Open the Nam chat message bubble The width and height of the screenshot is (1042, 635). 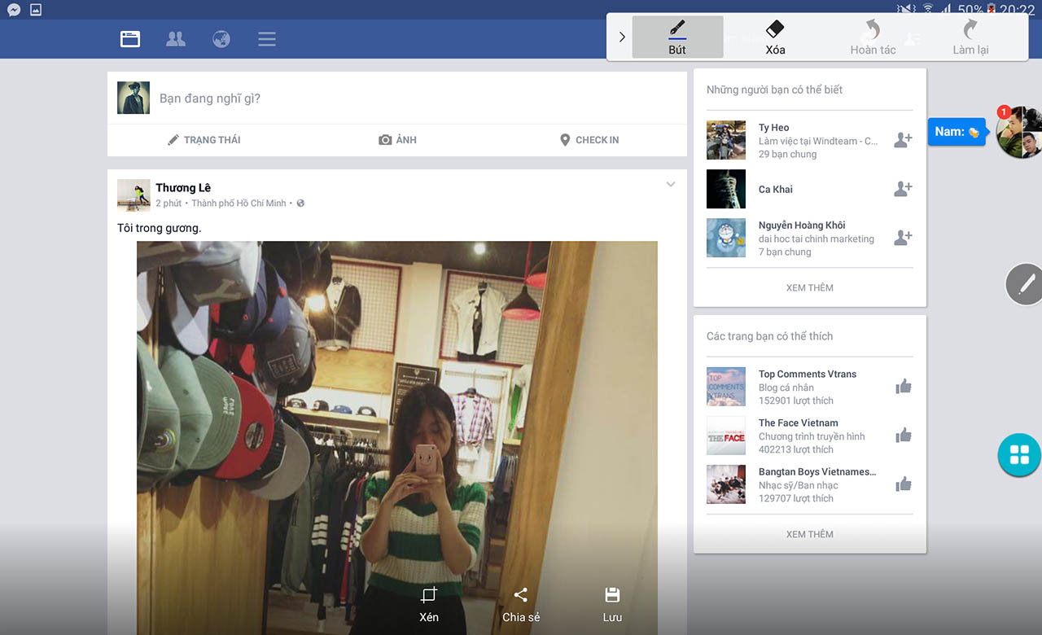[957, 132]
